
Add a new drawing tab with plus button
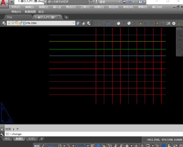click(x=66, y=17)
